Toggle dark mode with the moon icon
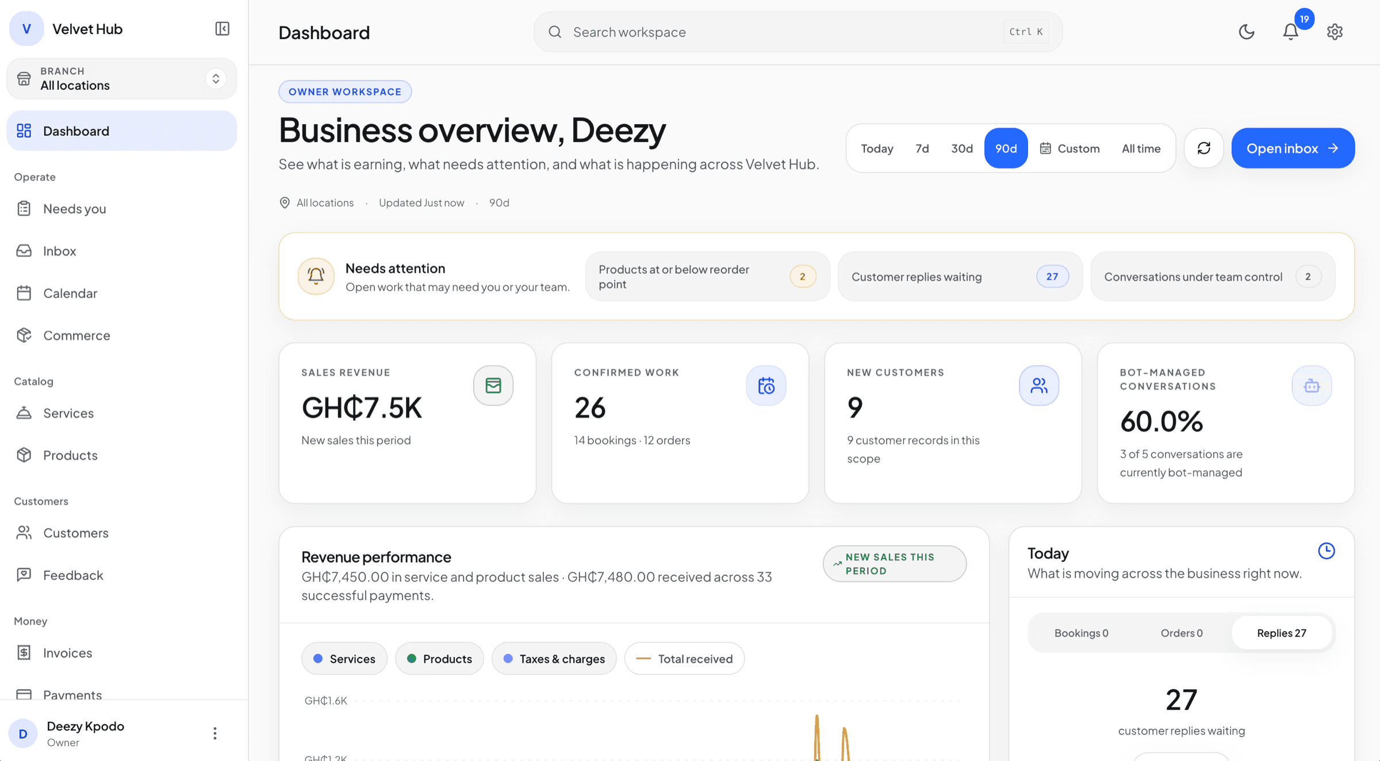 point(1246,32)
